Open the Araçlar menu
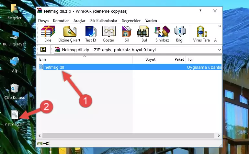Screen dimensions: 249x154 [79, 21]
